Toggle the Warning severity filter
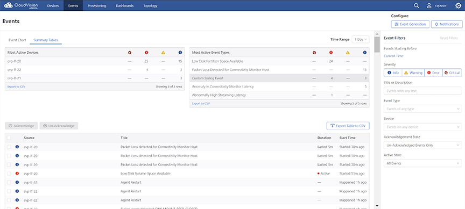Image resolution: width=465 pixels, height=209 pixels. coord(413,73)
